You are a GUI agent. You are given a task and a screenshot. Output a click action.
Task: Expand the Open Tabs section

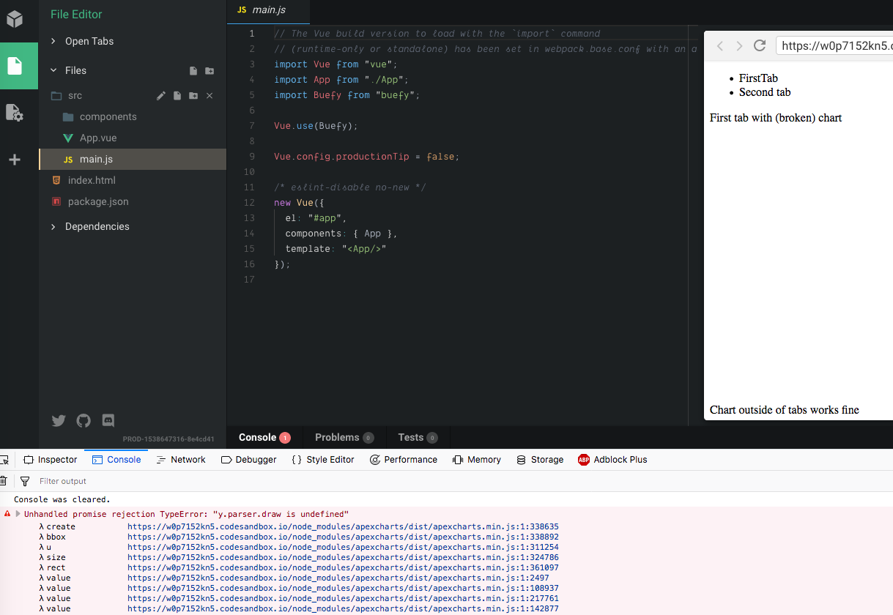pos(52,41)
